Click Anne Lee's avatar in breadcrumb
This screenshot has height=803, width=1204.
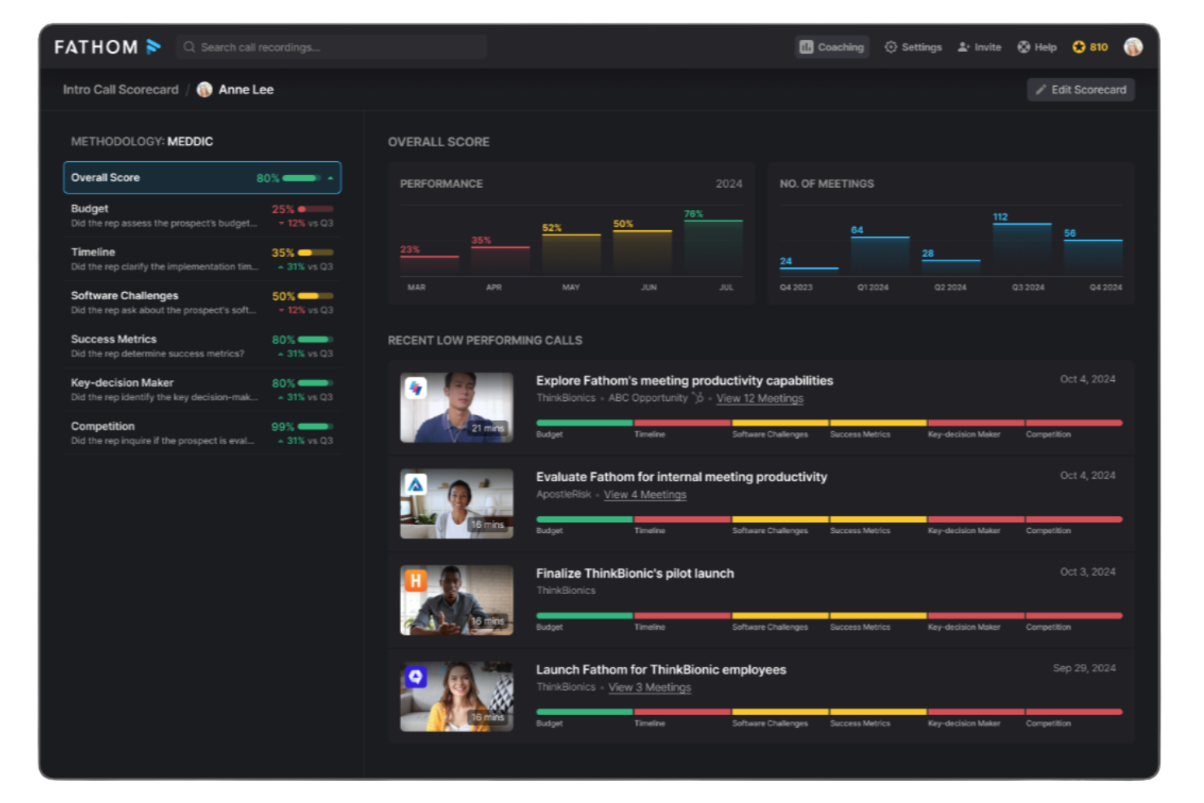click(x=205, y=89)
